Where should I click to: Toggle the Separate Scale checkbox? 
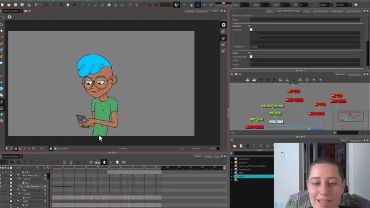(251, 57)
